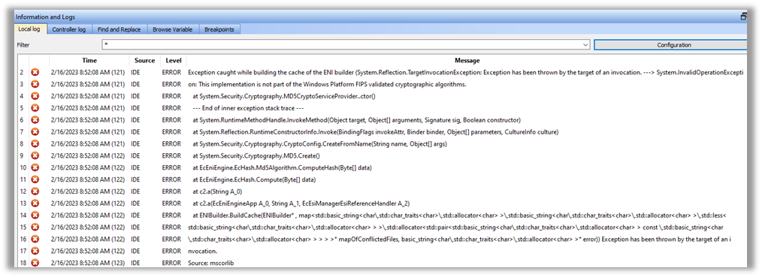
Task: Sort log by Level column header
Action: tap(174, 61)
